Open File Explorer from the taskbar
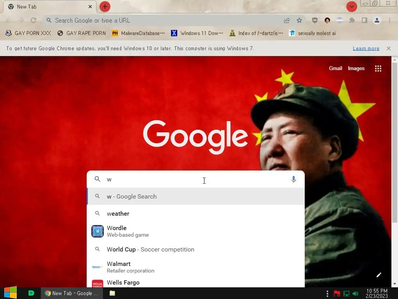This screenshot has width=398, height=299. (x=112, y=293)
